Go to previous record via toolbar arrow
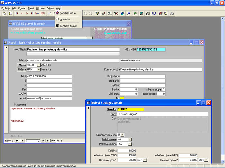 click(x=22, y=13)
